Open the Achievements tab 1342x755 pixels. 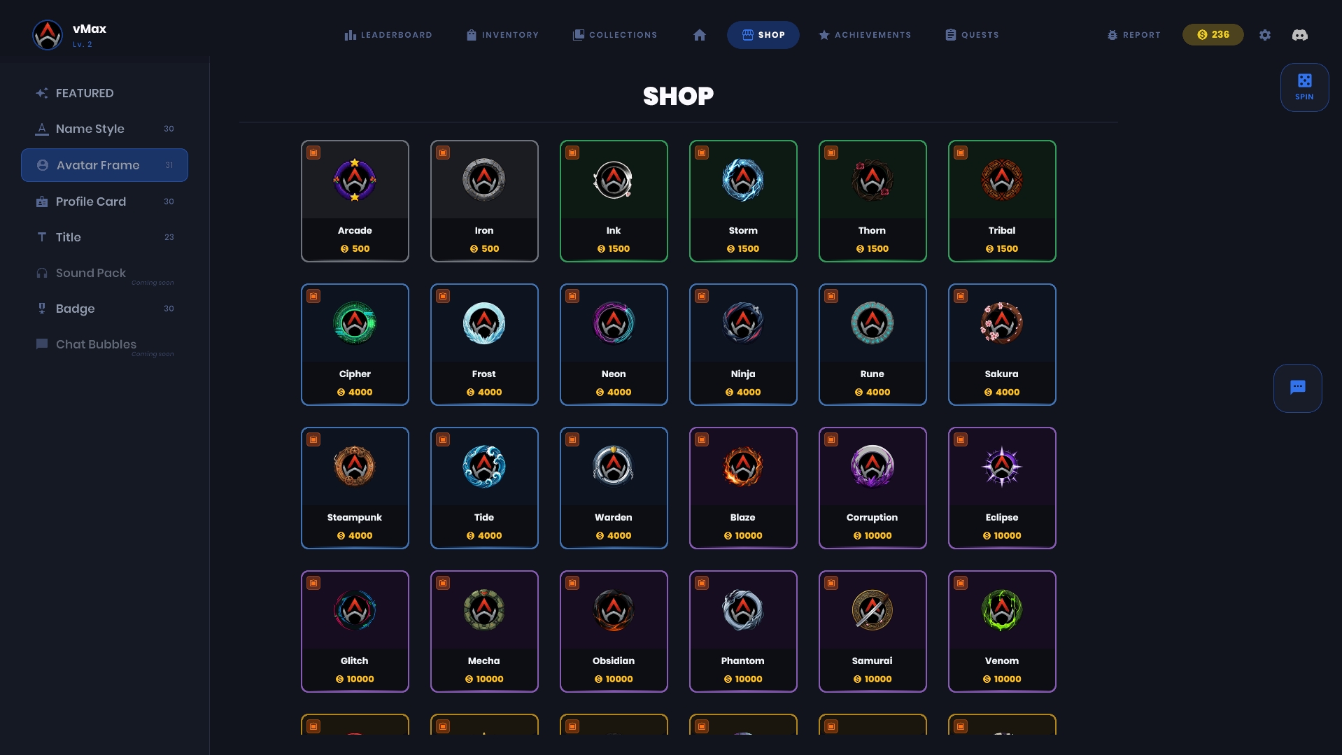tap(865, 35)
